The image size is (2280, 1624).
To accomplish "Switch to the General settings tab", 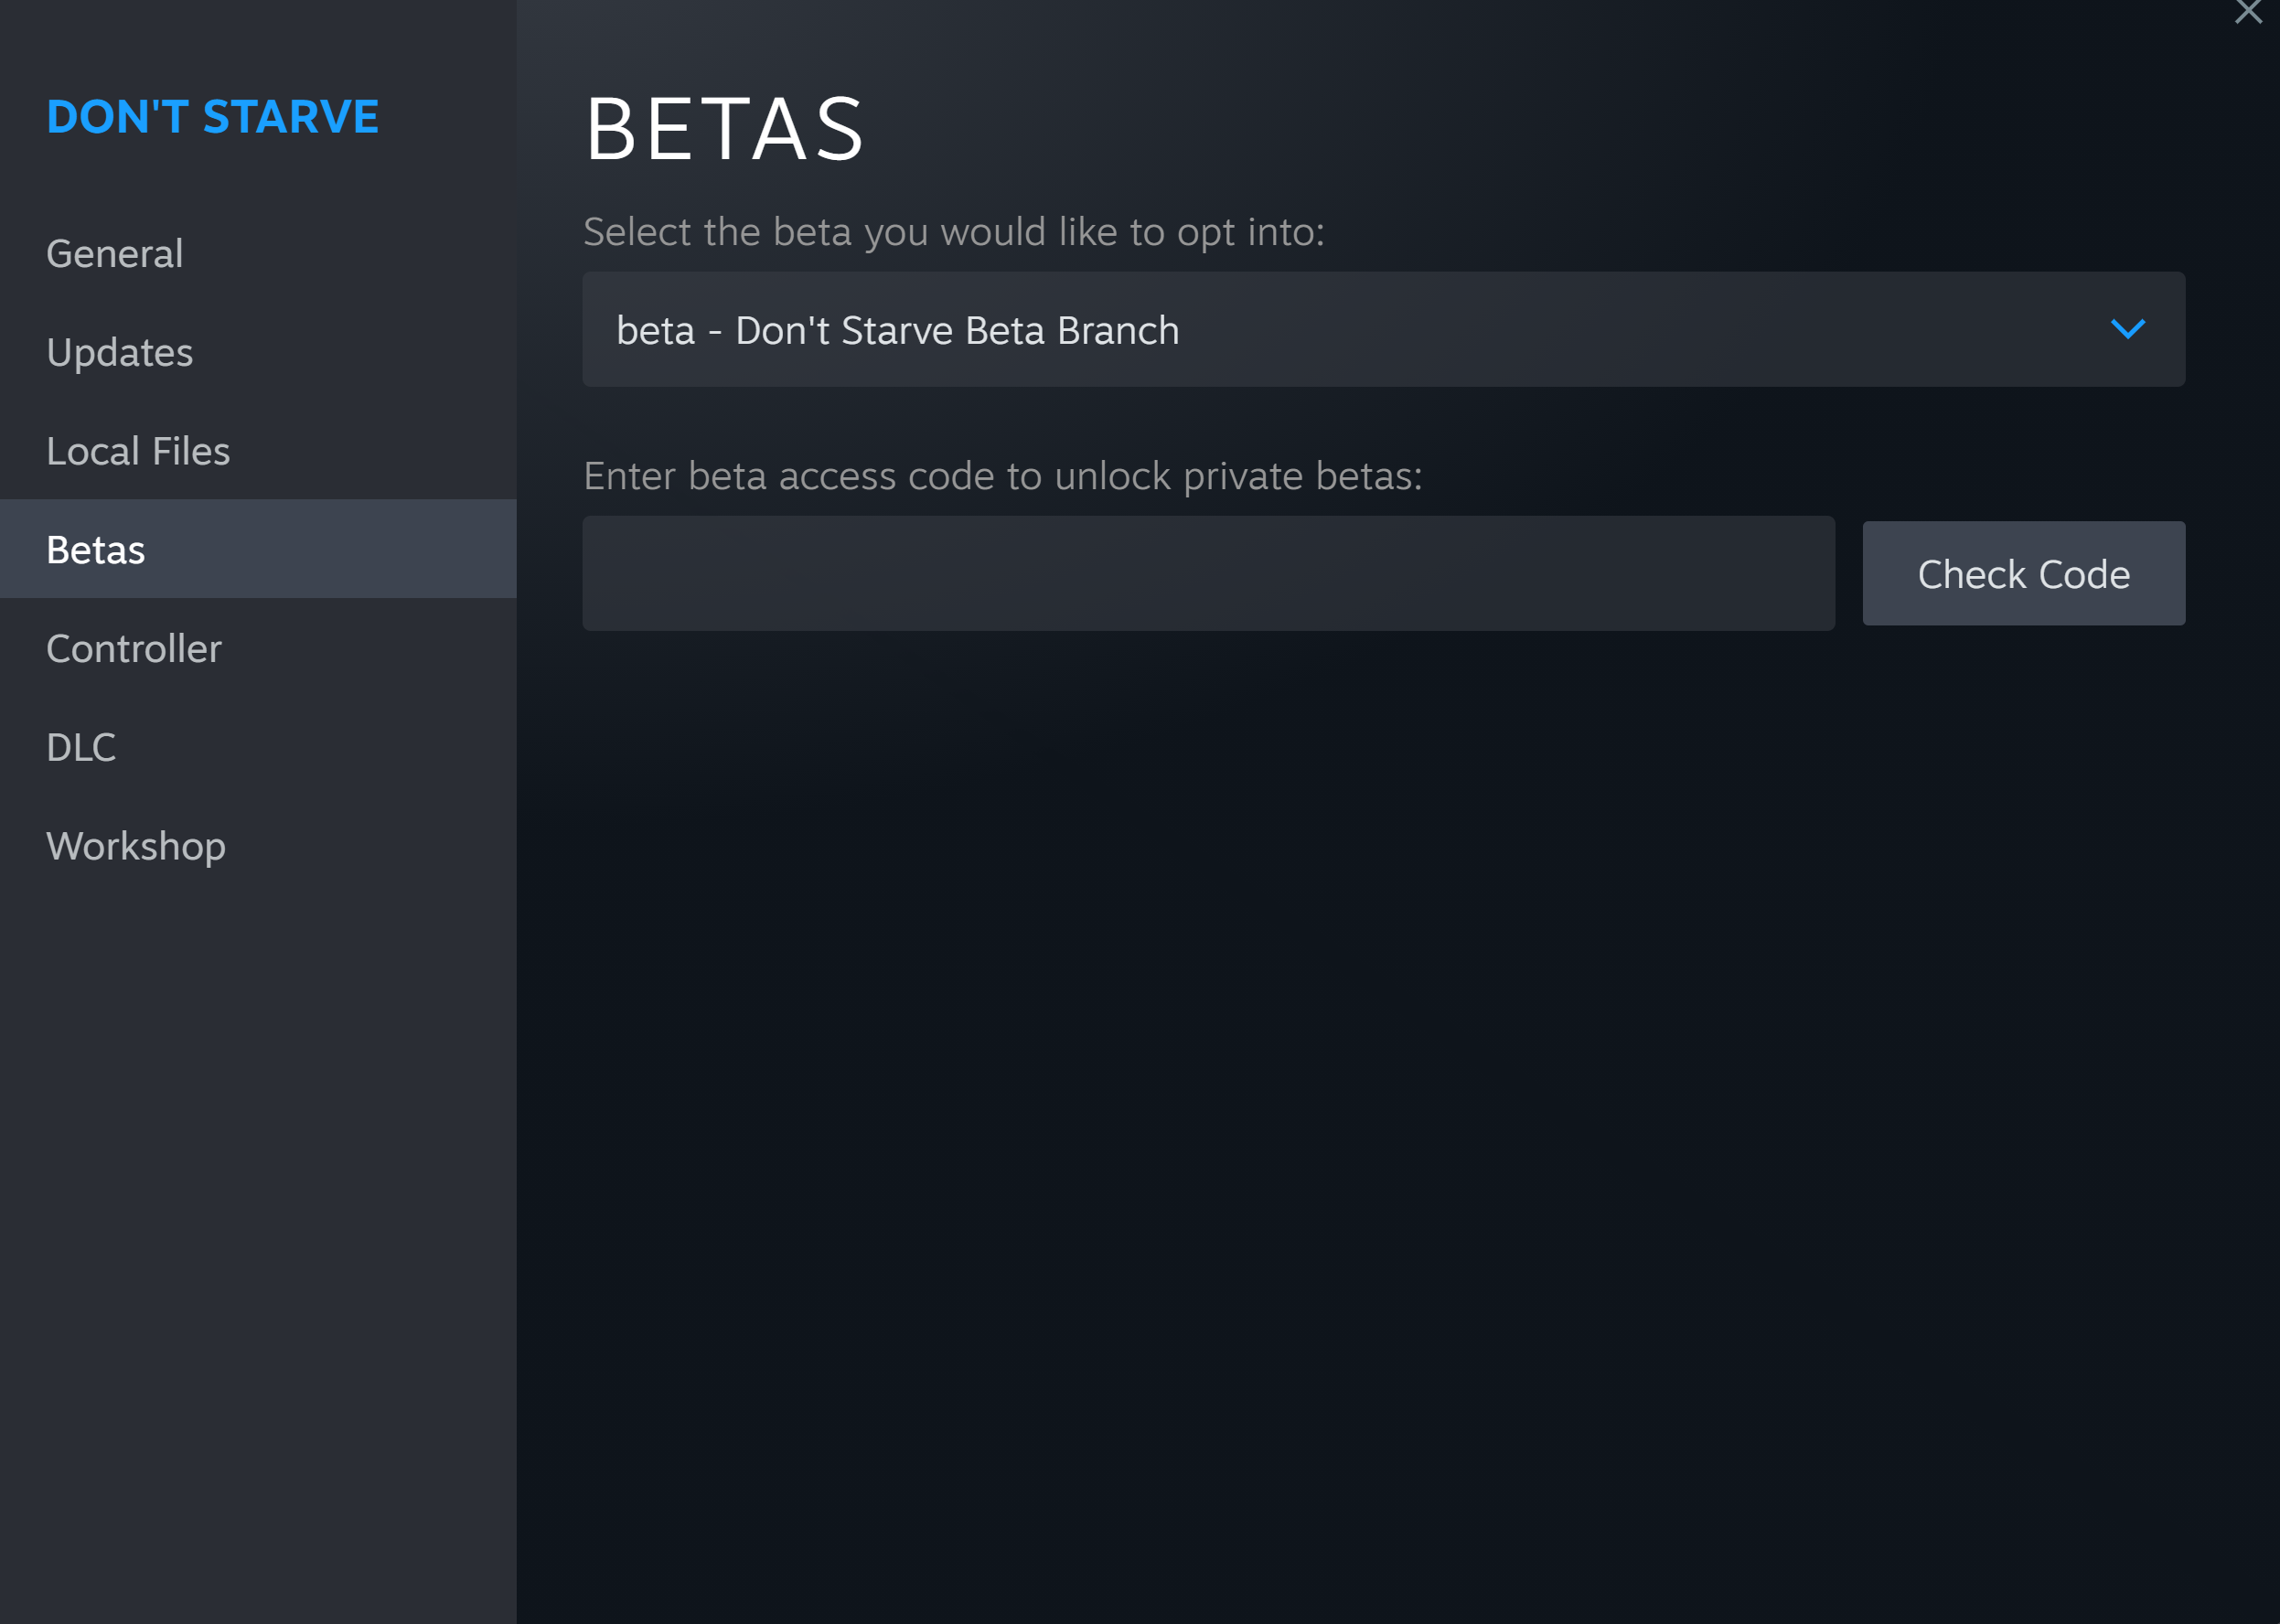I will pyautogui.click(x=115, y=254).
